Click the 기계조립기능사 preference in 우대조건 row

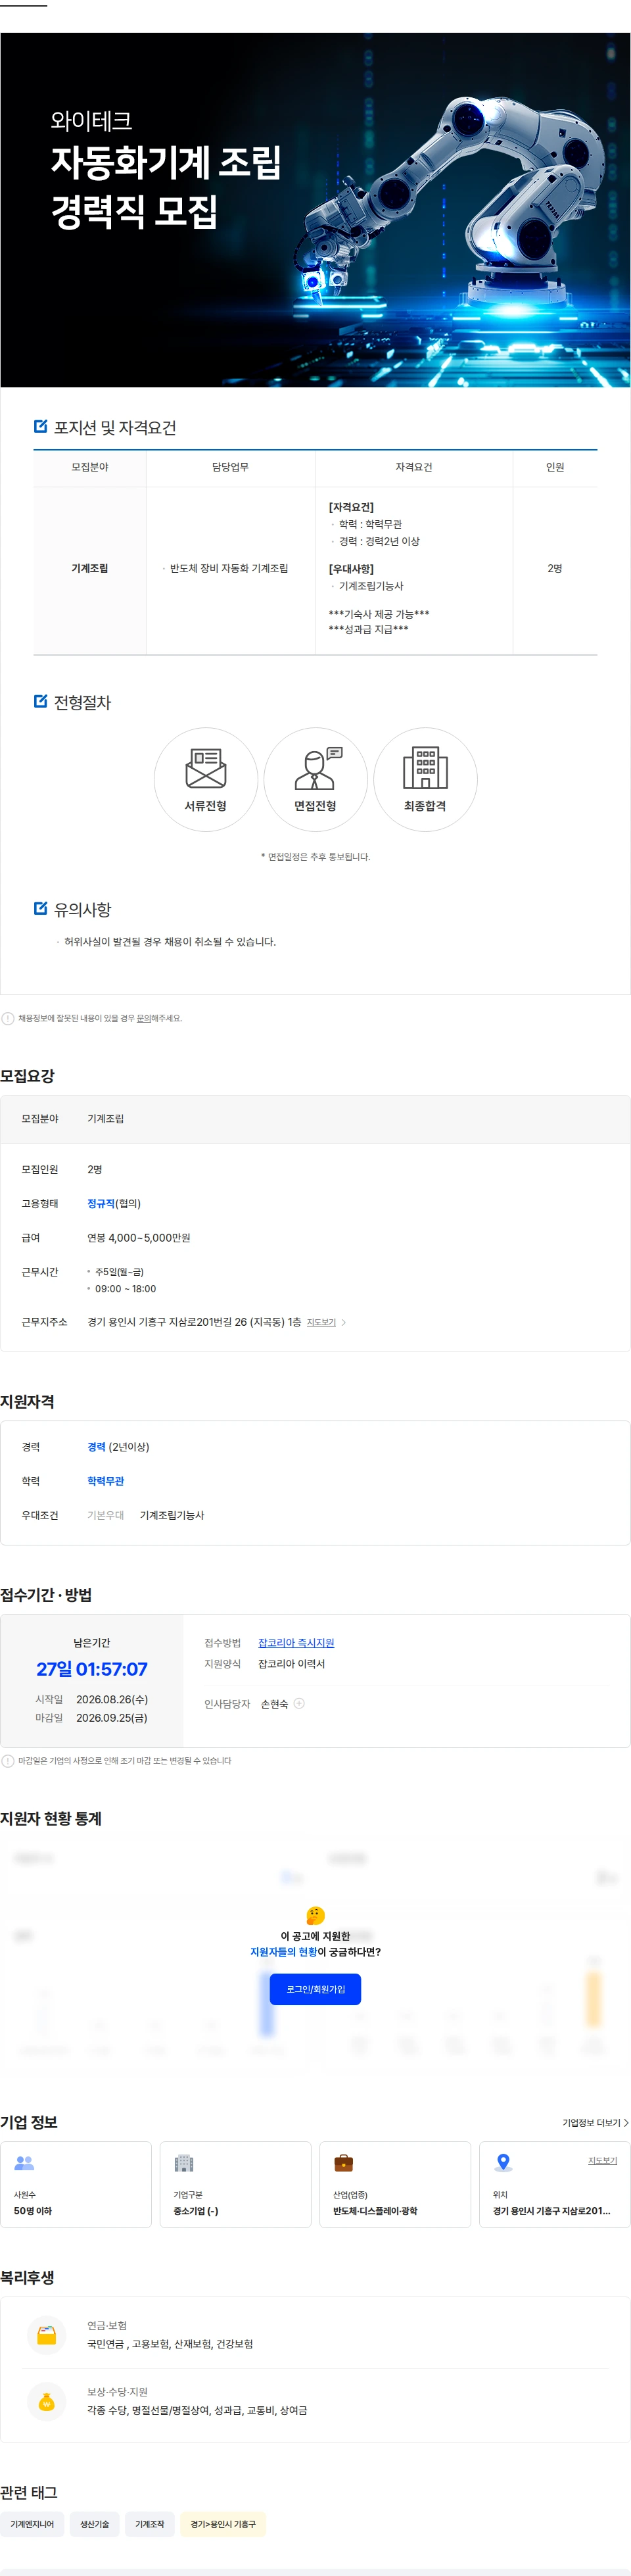(172, 1515)
